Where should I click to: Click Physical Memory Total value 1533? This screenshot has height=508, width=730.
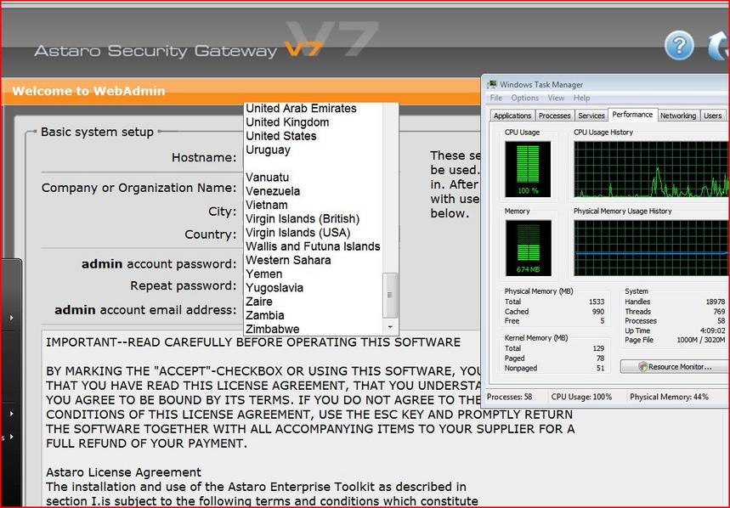coord(597,302)
